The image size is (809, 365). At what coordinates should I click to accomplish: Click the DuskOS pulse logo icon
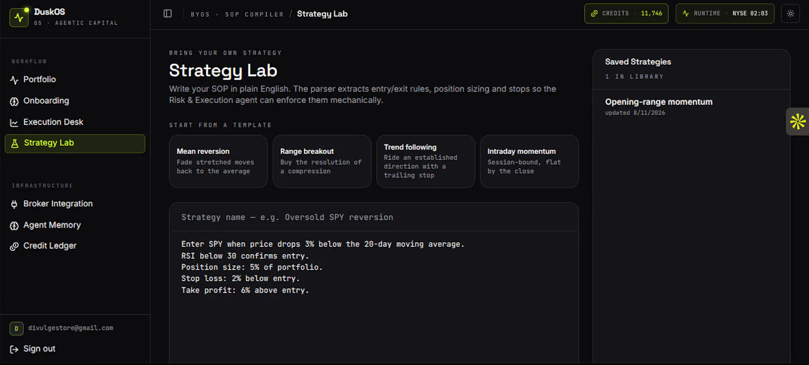(19, 18)
